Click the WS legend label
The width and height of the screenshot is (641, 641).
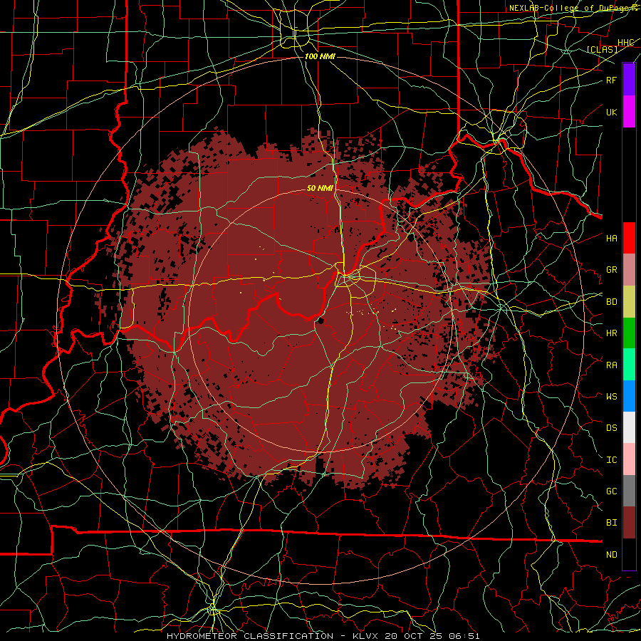(x=611, y=397)
